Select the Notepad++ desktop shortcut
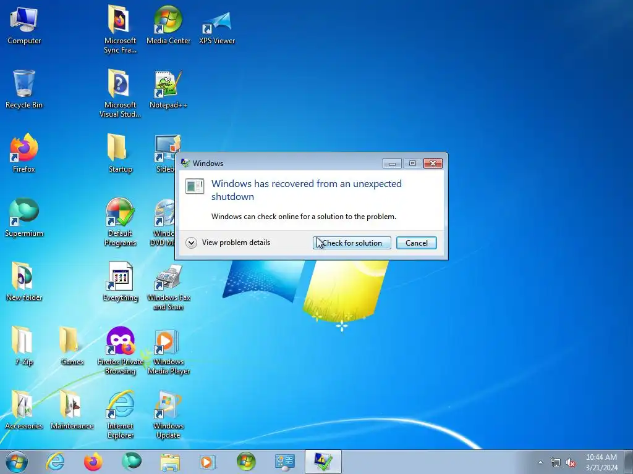Image resolution: width=633 pixels, height=474 pixels. coord(168,89)
